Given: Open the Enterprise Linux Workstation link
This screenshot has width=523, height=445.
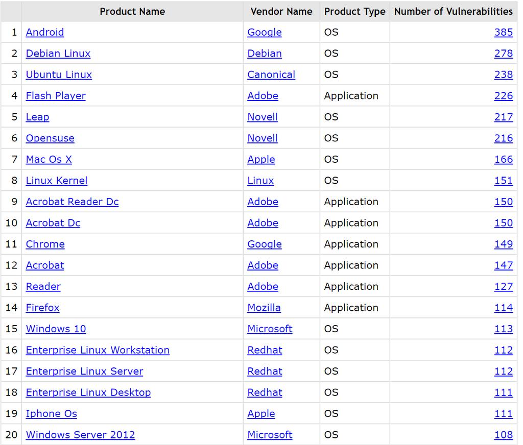Looking at the screenshot, I should tap(98, 350).
